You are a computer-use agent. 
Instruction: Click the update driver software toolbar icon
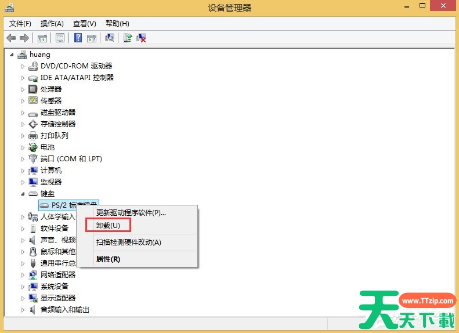pos(128,38)
